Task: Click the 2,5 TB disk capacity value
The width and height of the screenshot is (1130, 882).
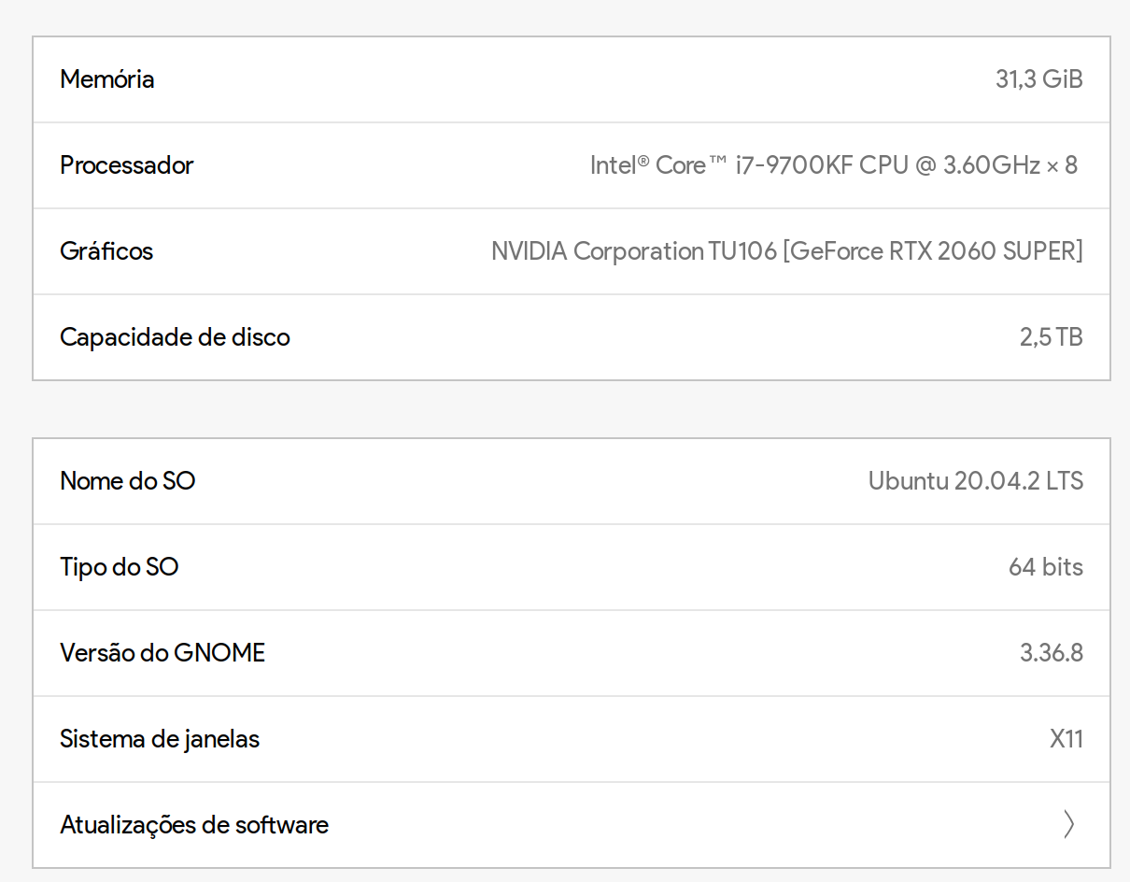Action: pyautogui.click(x=1051, y=337)
